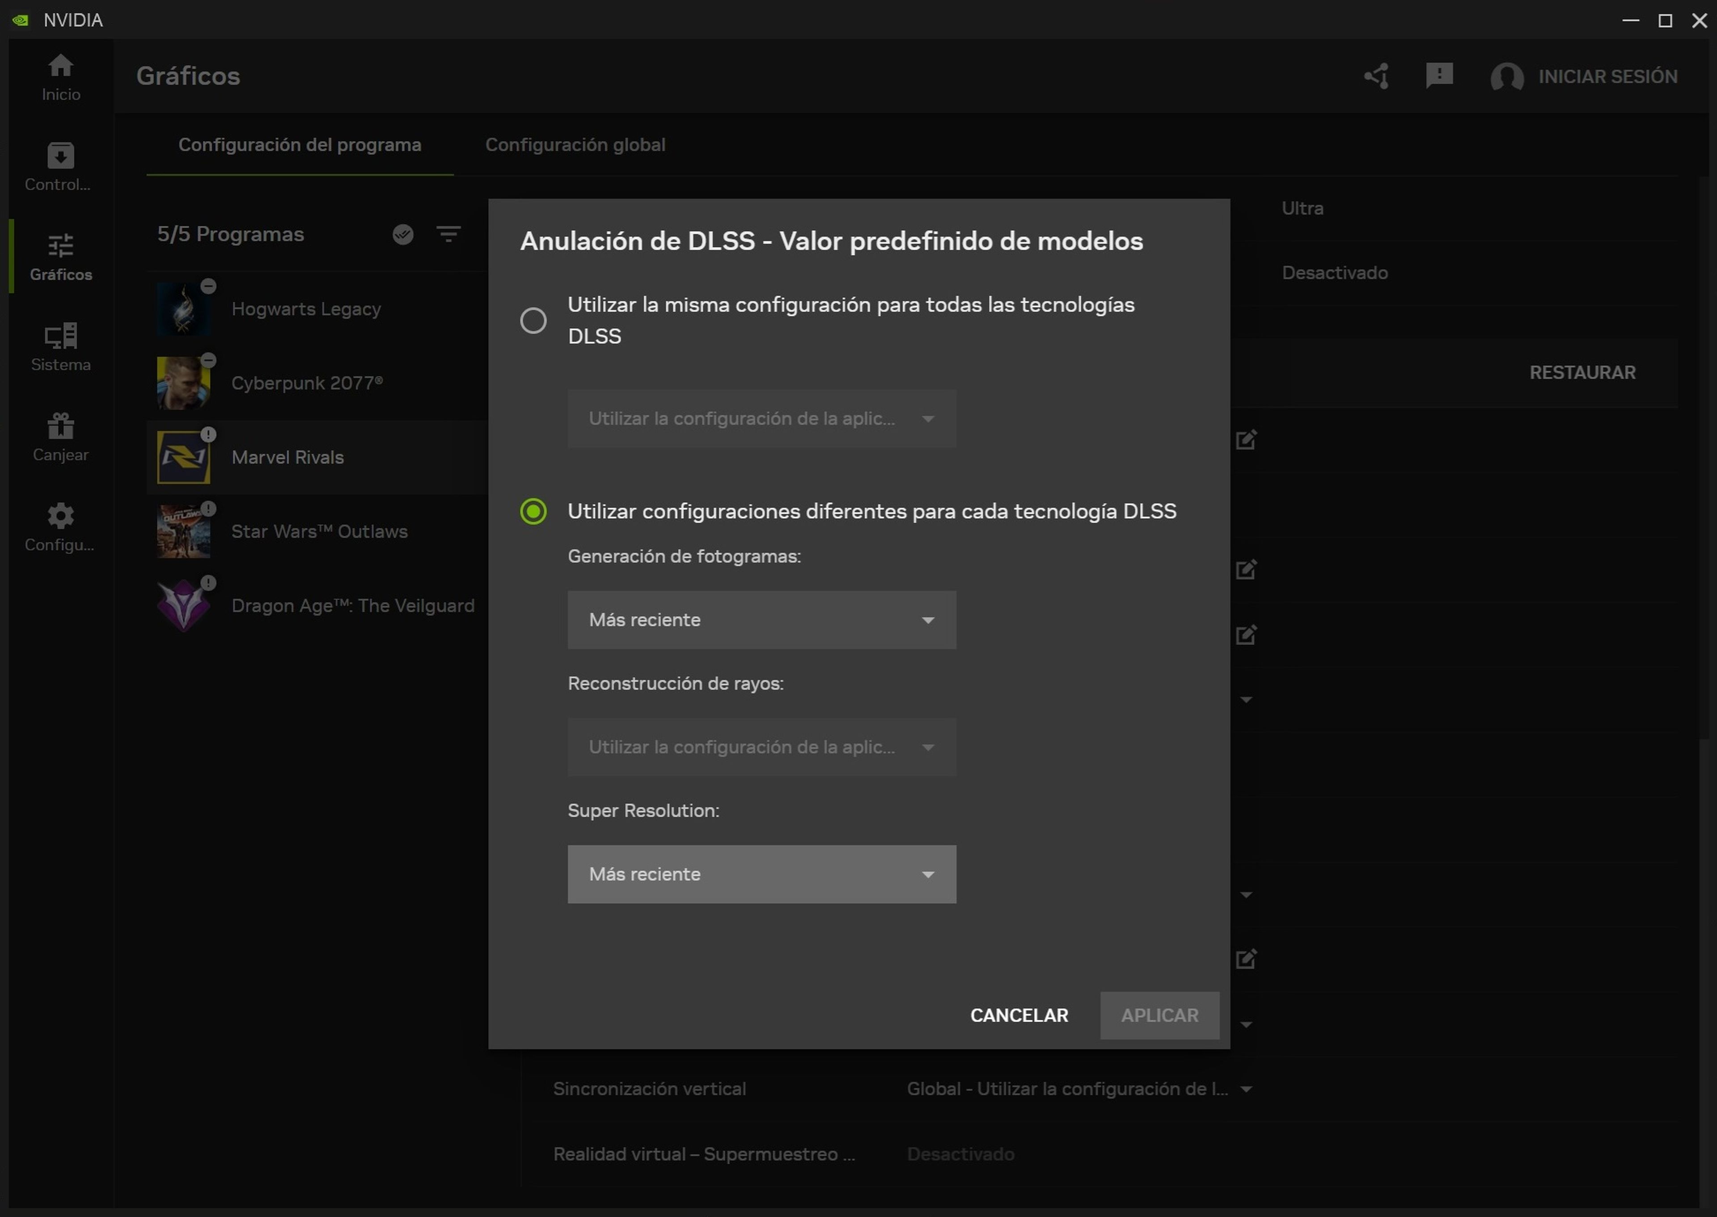This screenshot has width=1717, height=1217.
Task: Select same configuration for all DLSS technologies
Action: [x=533, y=320]
